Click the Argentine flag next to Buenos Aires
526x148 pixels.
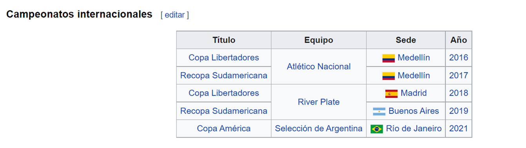[379, 112]
